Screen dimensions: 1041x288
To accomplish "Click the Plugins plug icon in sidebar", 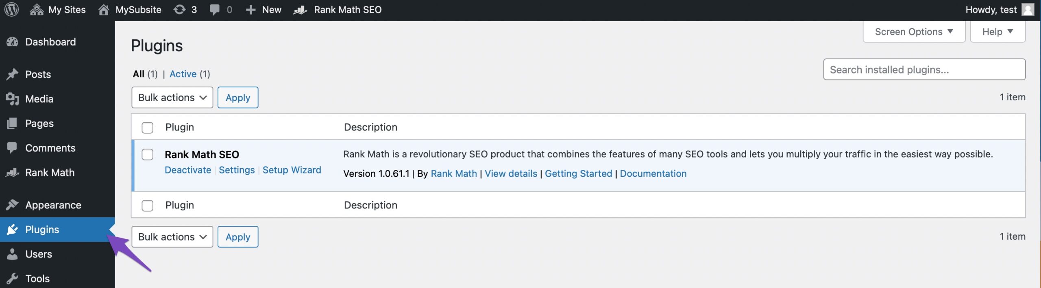I will click(x=12, y=230).
